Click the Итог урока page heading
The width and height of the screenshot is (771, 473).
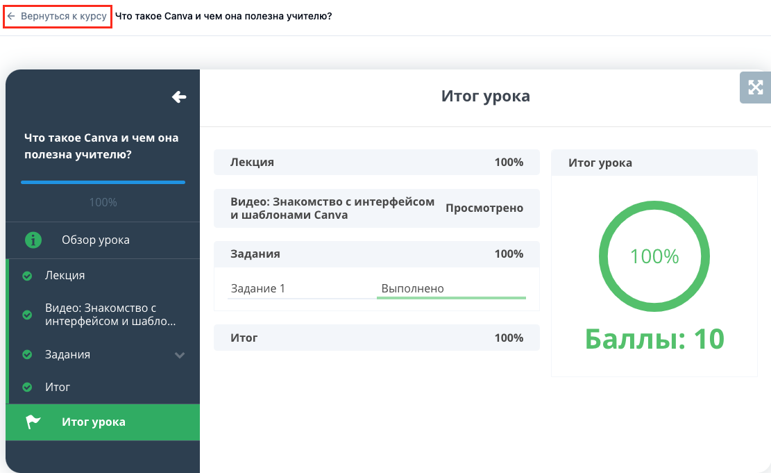tap(485, 96)
